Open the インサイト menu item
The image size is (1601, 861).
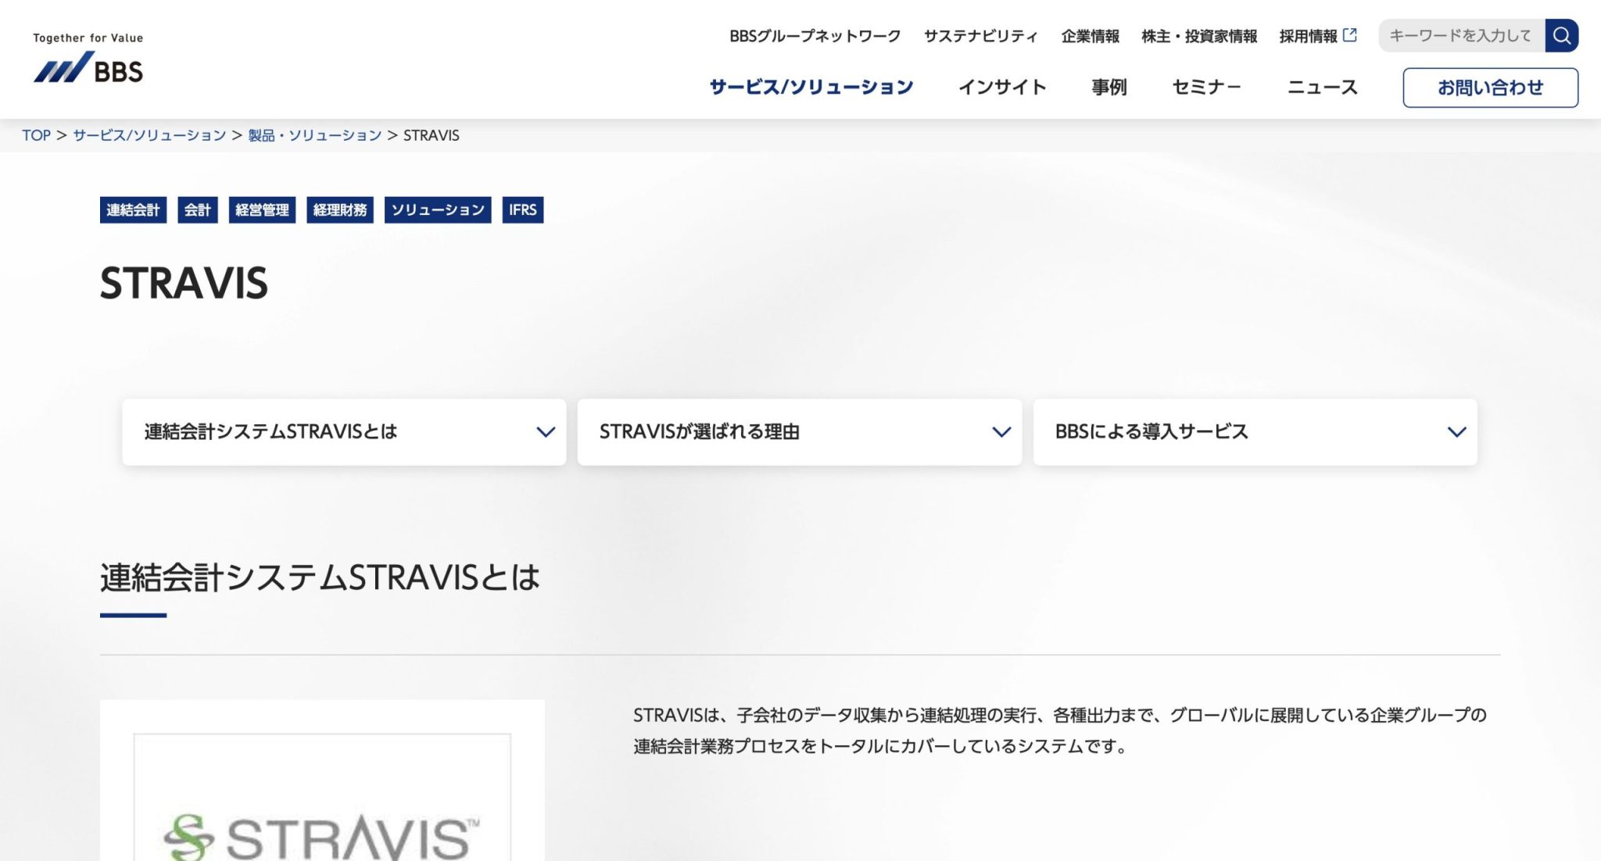(x=1003, y=87)
